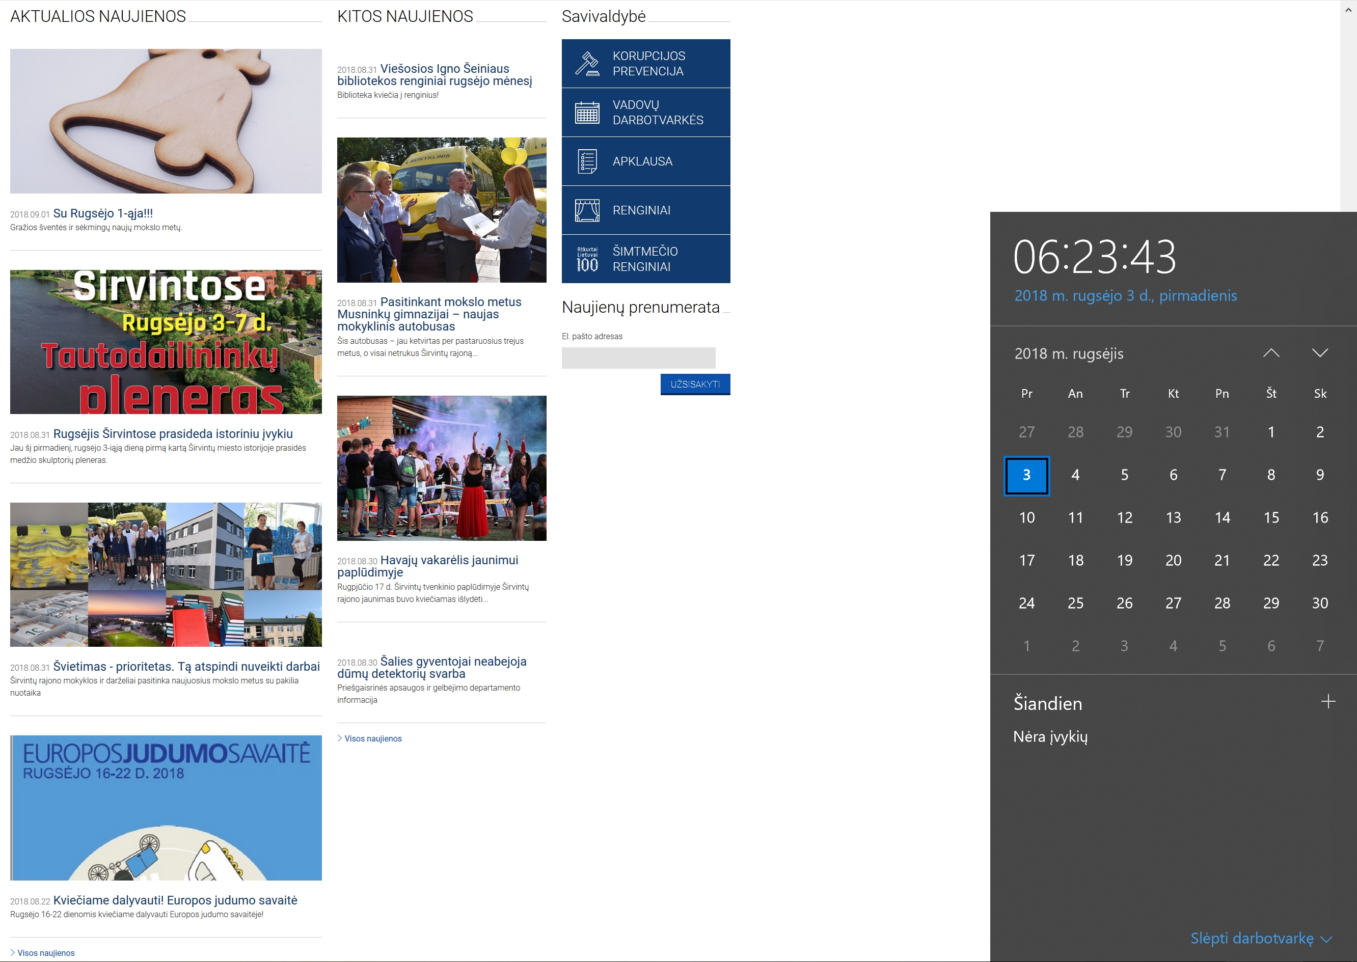The height and width of the screenshot is (962, 1357).
Task: Open article about dūmų detektorių svarba
Action: point(431,668)
